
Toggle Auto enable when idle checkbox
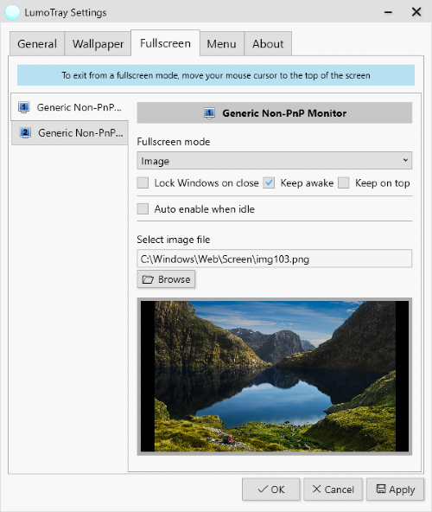pos(143,209)
